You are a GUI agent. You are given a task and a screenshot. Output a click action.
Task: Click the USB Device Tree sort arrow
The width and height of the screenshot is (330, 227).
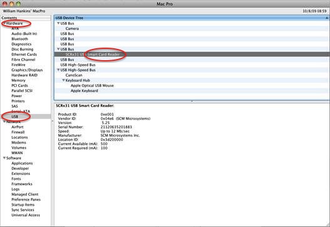point(326,18)
